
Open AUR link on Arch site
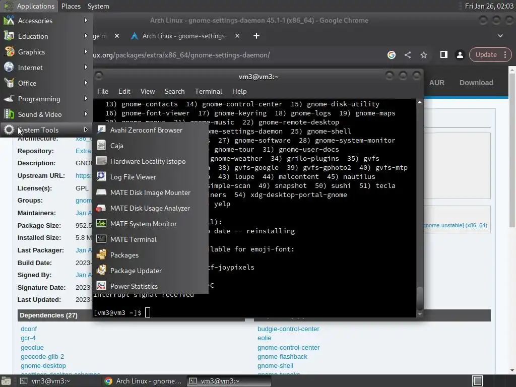coord(437,83)
